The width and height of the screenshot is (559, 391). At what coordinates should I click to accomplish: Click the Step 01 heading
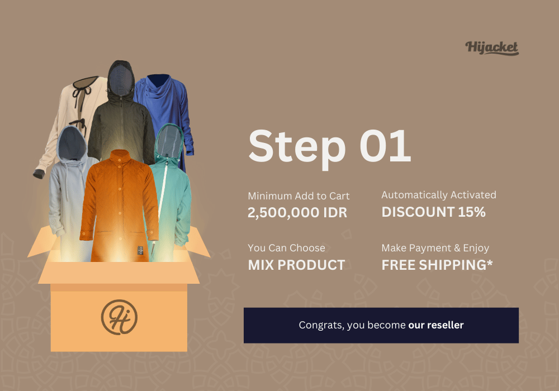330,147
